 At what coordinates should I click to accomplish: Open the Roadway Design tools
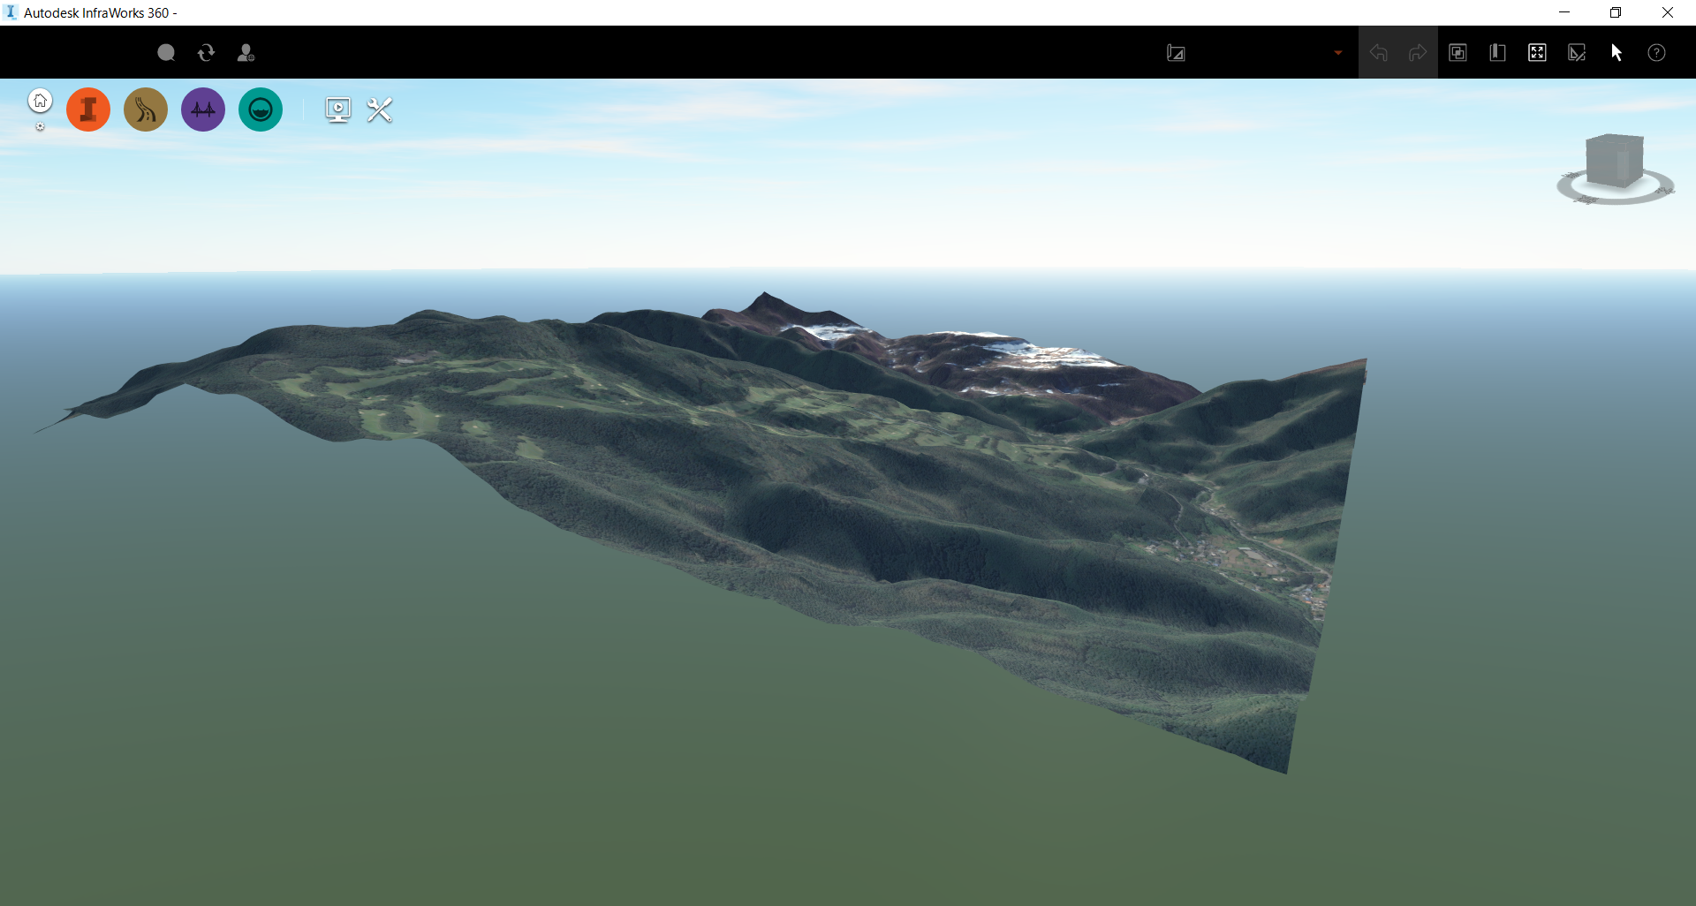[145, 109]
